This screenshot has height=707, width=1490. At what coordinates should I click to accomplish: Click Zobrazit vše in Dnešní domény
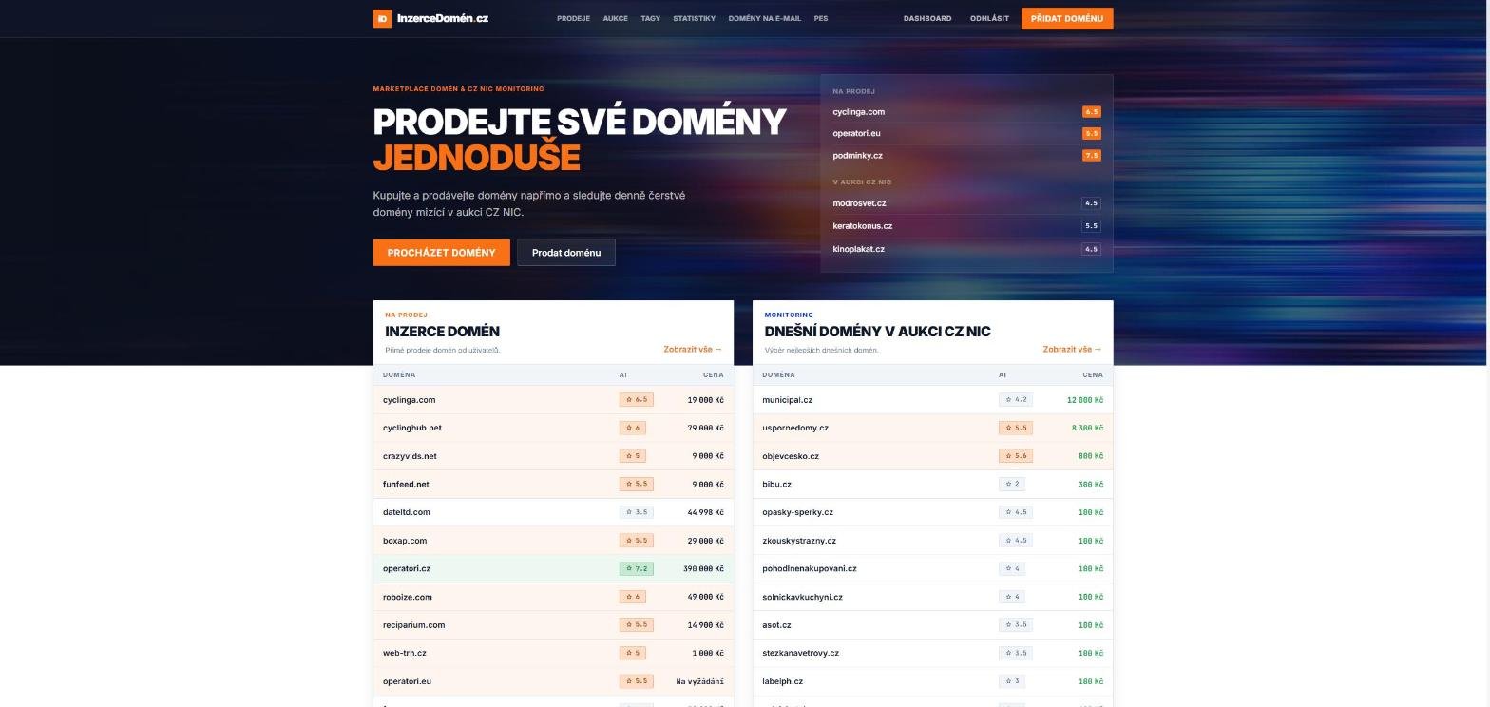coord(1072,350)
